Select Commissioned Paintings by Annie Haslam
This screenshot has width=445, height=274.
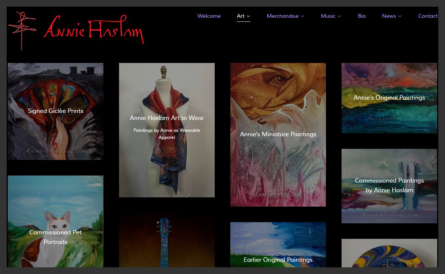389,186
